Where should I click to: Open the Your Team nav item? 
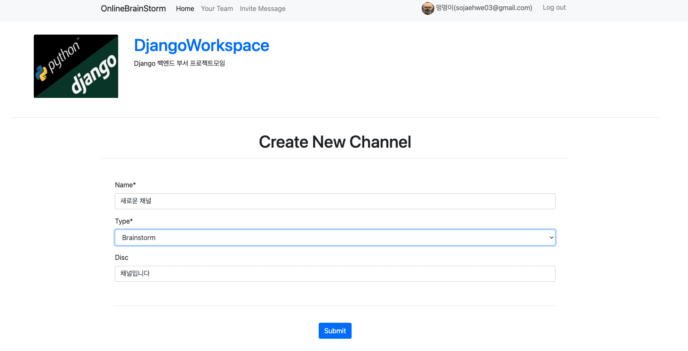click(x=217, y=8)
